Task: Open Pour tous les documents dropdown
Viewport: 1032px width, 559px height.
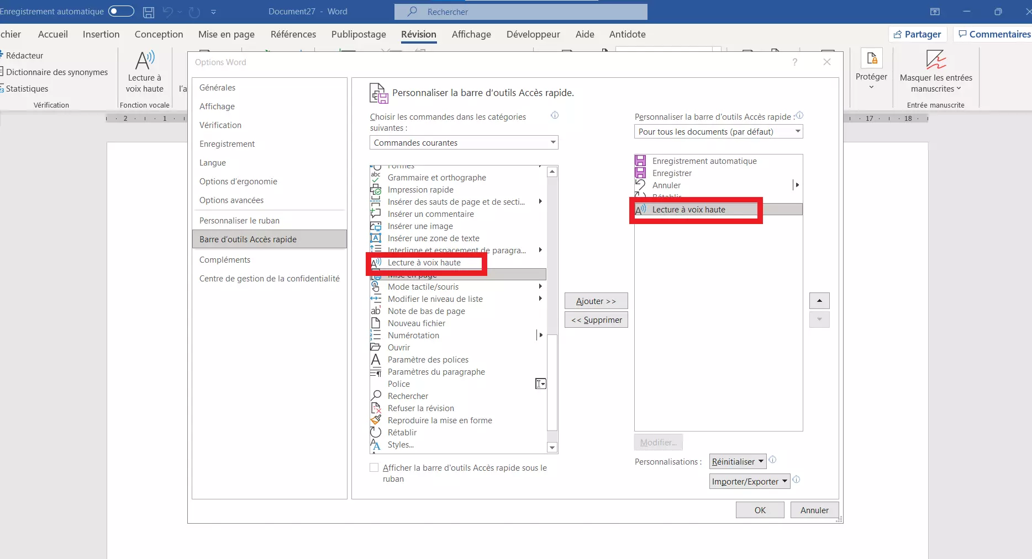Action: pos(718,132)
